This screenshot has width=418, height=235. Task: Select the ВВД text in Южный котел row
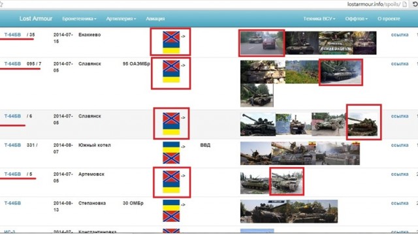tap(205, 145)
